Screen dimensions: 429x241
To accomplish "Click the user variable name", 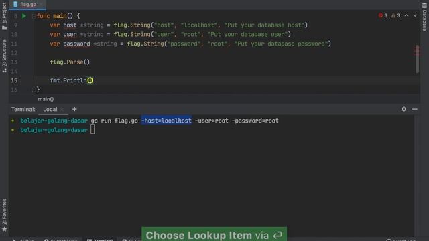I will (x=70, y=34).
